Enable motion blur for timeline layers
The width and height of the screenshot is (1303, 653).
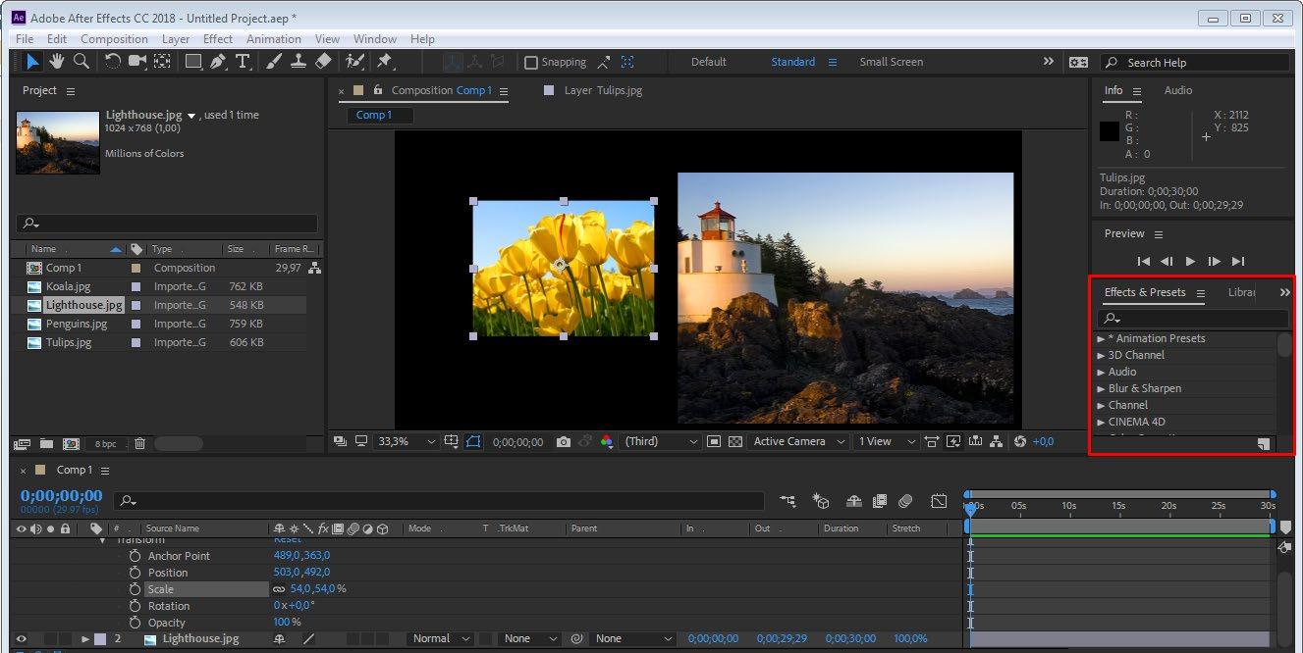[905, 501]
